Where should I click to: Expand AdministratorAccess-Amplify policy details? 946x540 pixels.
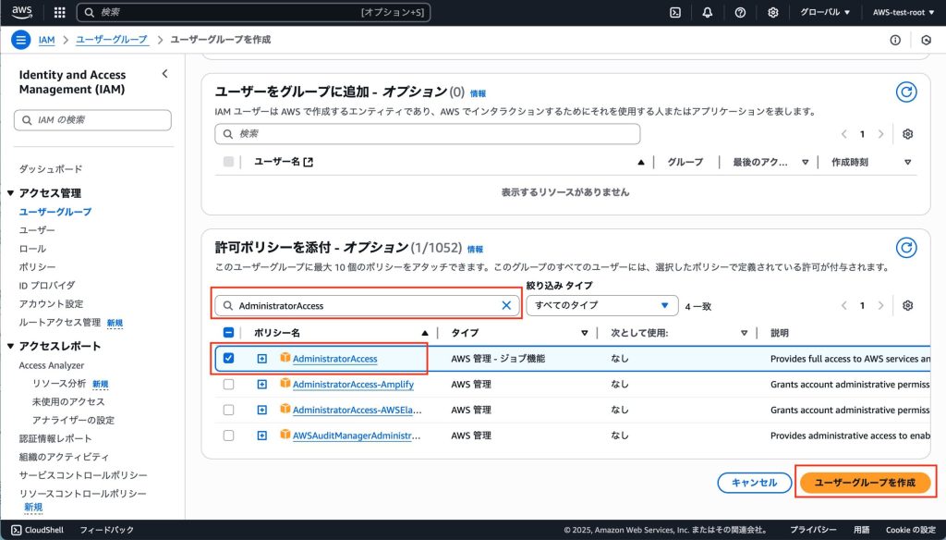tap(261, 384)
